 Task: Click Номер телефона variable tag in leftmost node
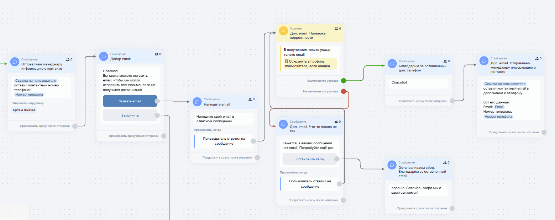tap(29, 95)
